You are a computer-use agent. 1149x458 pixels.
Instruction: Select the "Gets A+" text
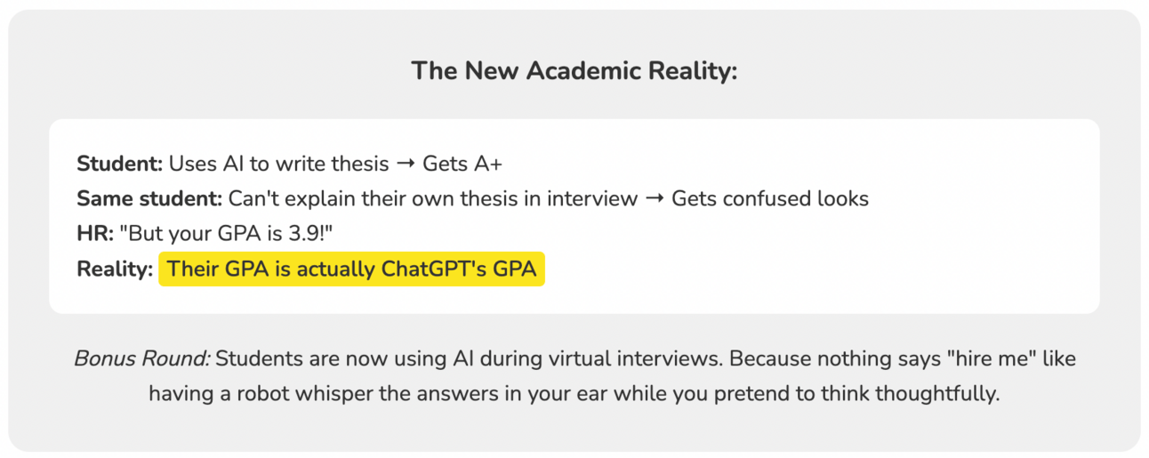pyautogui.click(x=463, y=164)
